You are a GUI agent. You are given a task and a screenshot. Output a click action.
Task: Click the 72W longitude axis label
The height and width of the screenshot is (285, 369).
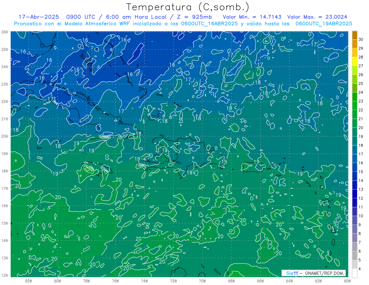pyautogui.click(x=173, y=281)
